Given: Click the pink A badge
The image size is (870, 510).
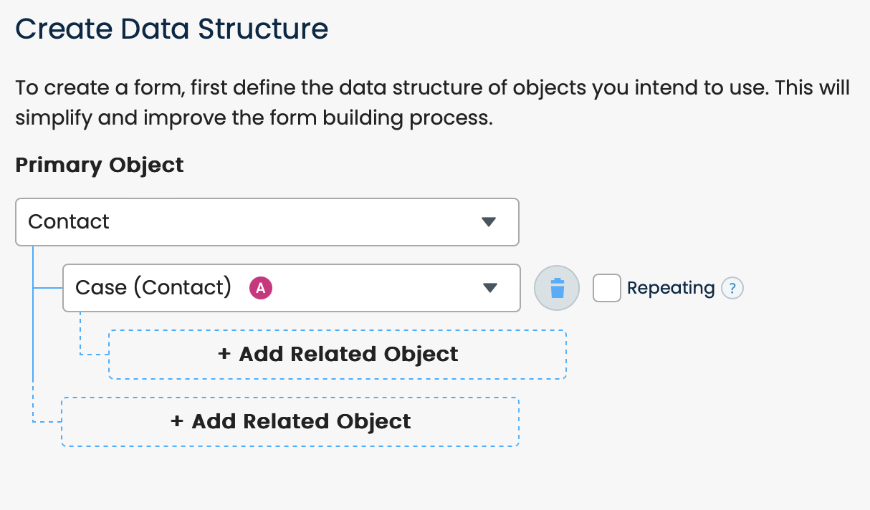Looking at the screenshot, I should click(261, 288).
